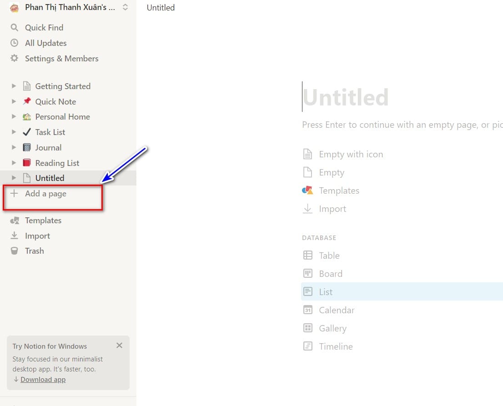
Task: Click the Board database icon
Action: [x=307, y=273]
